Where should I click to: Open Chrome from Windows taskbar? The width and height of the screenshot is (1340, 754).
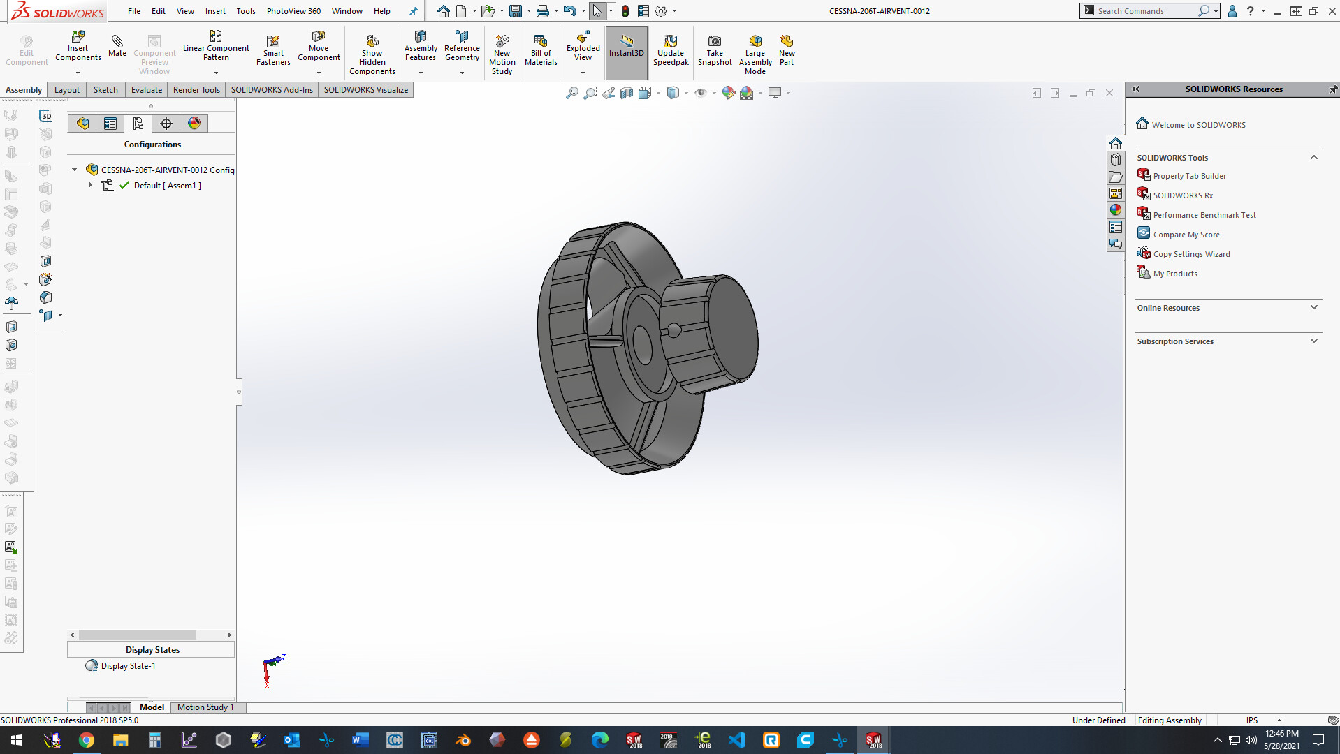(x=87, y=740)
